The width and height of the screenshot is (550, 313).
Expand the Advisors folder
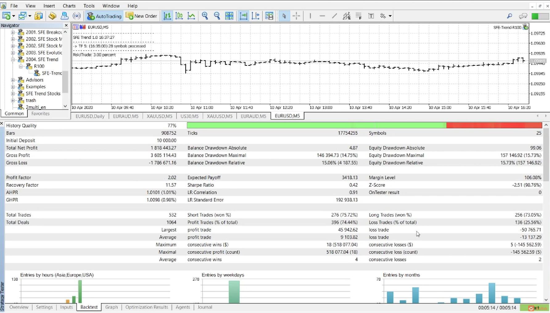click(13, 80)
